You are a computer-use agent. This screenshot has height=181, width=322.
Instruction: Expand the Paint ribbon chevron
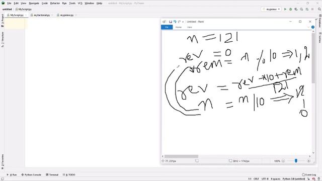click(x=308, y=27)
